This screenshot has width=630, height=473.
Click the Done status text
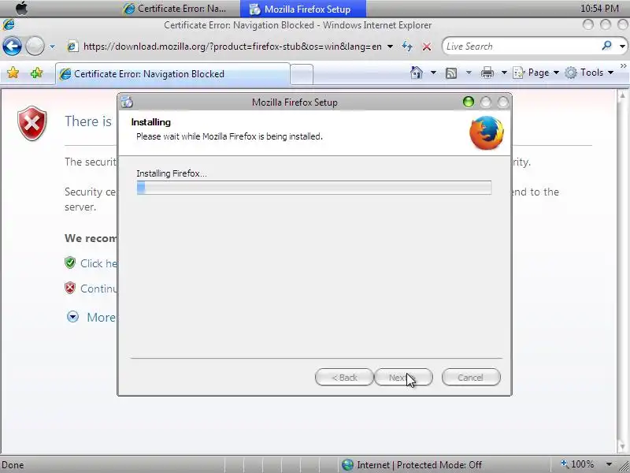13,465
